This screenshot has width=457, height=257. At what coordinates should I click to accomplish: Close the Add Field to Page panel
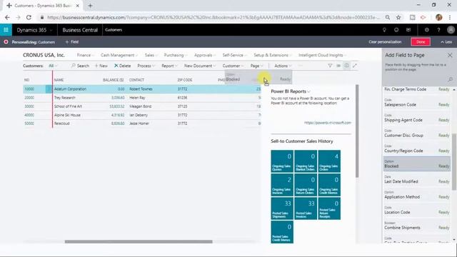(450, 55)
